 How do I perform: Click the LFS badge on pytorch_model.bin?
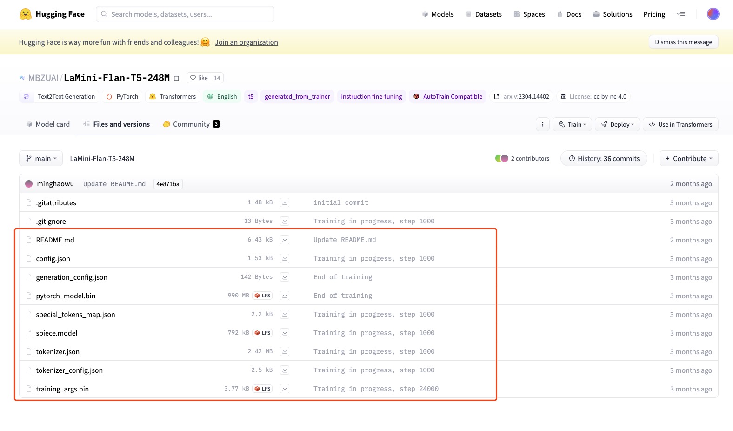pyautogui.click(x=263, y=296)
